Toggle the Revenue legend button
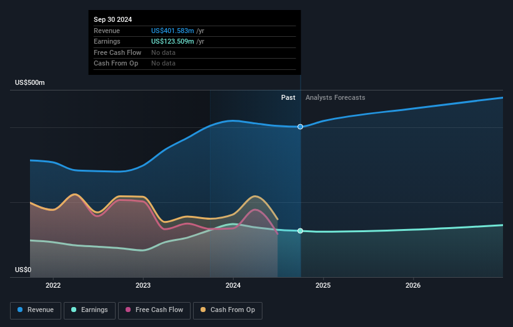The width and height of the screenshot is (513, 327). [x=36, y=310]
